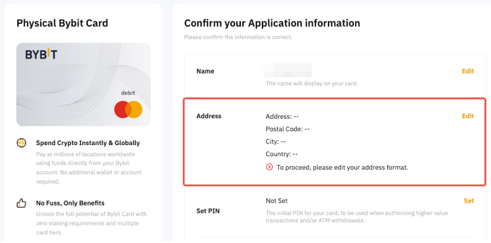Viewport: 491px width, 243px height.
Task: Click the blurred name value
Action: [x=288, y=71]
